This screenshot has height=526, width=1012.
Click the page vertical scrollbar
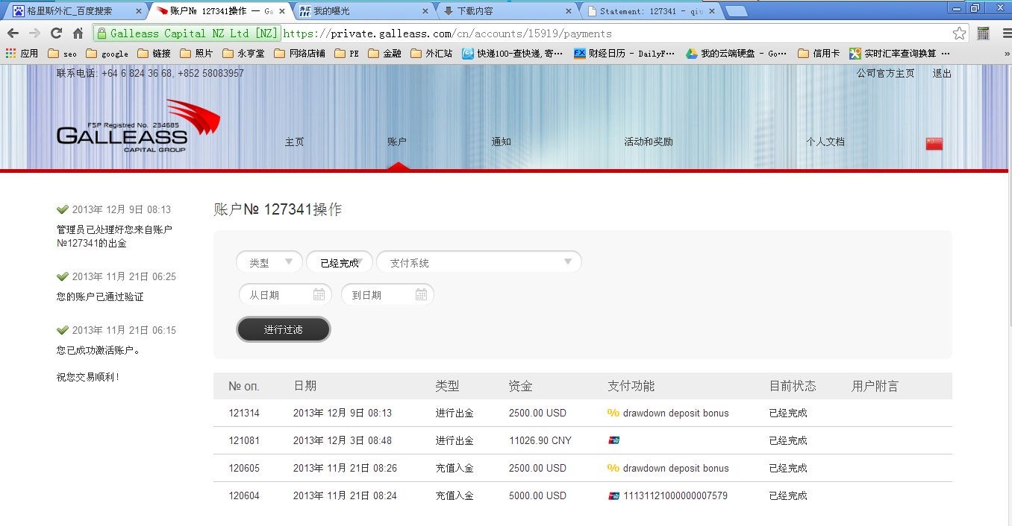[x=1008, y=197]
